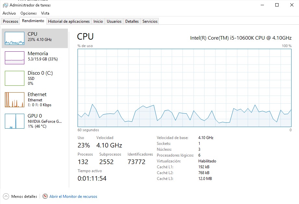Screen dimensions: 299x204
Task: Select the Disco 0 (C:) graph thumbnail
Action: (15, 78)
